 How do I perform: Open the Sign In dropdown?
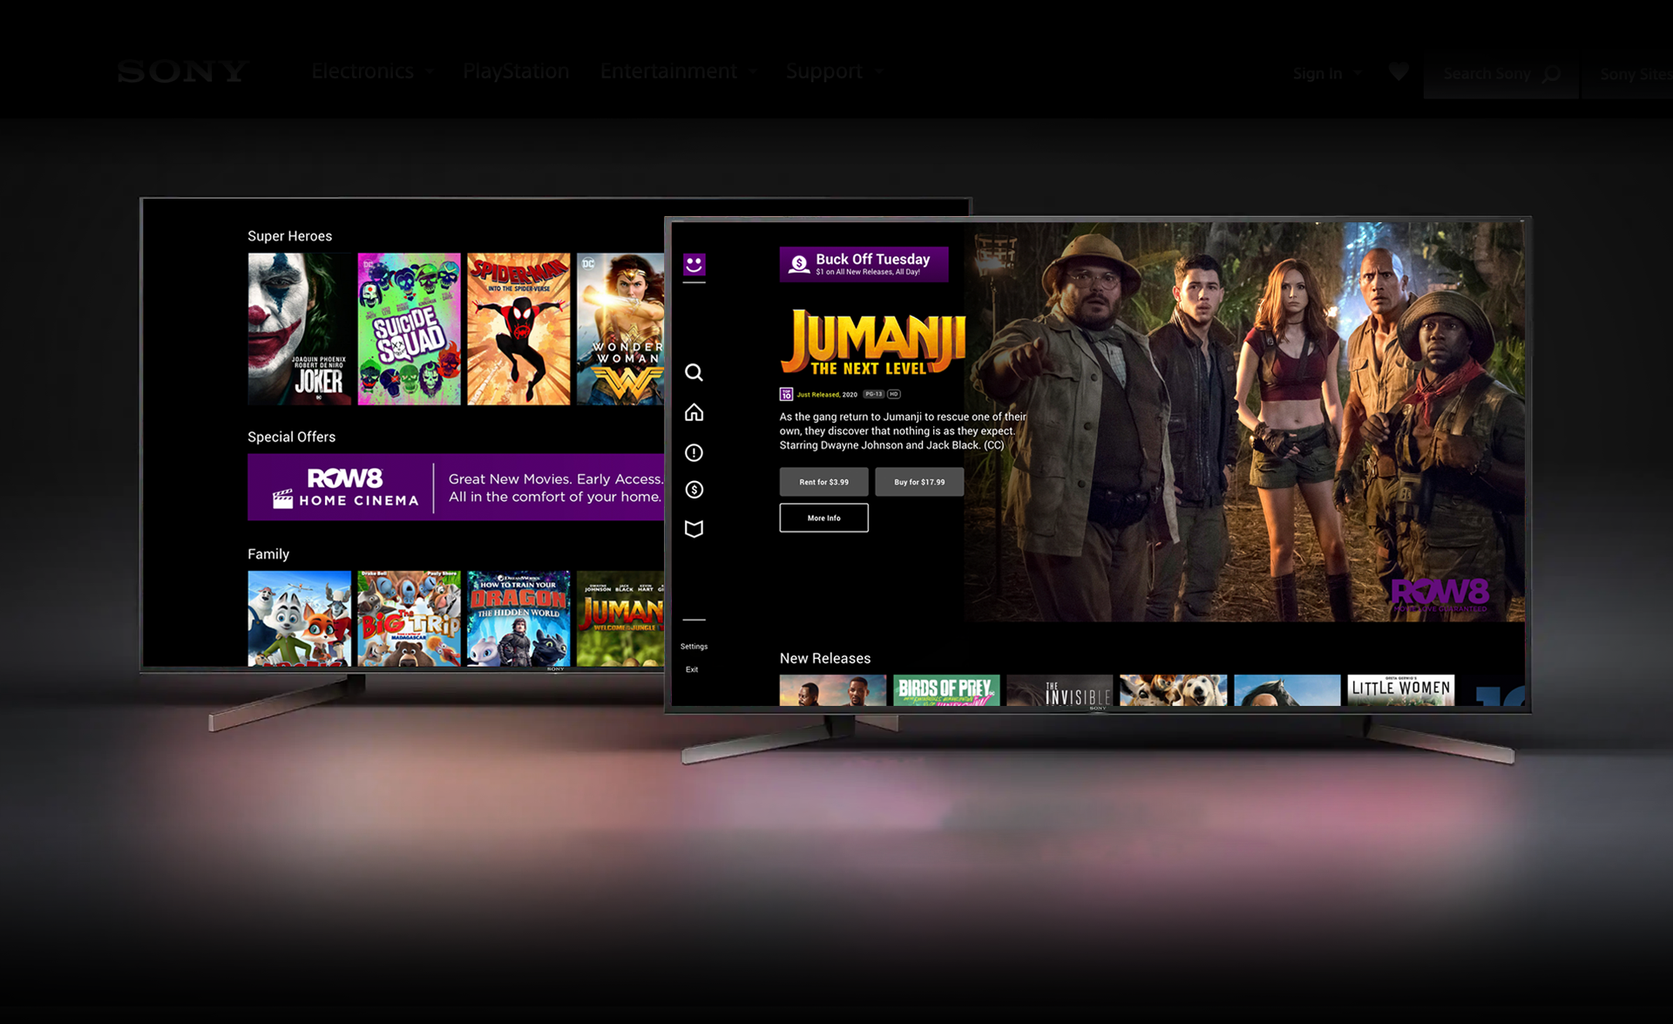(1326, 73)
